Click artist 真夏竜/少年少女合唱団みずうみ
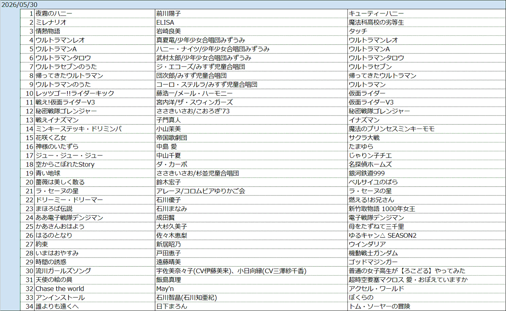Viewport: 506px width, 311px height. (x=200, y=40)
